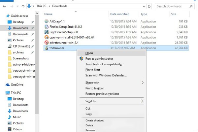198x132 pixels.
Task: Open Music folder under This PC
Action: (x=16, y=117)
